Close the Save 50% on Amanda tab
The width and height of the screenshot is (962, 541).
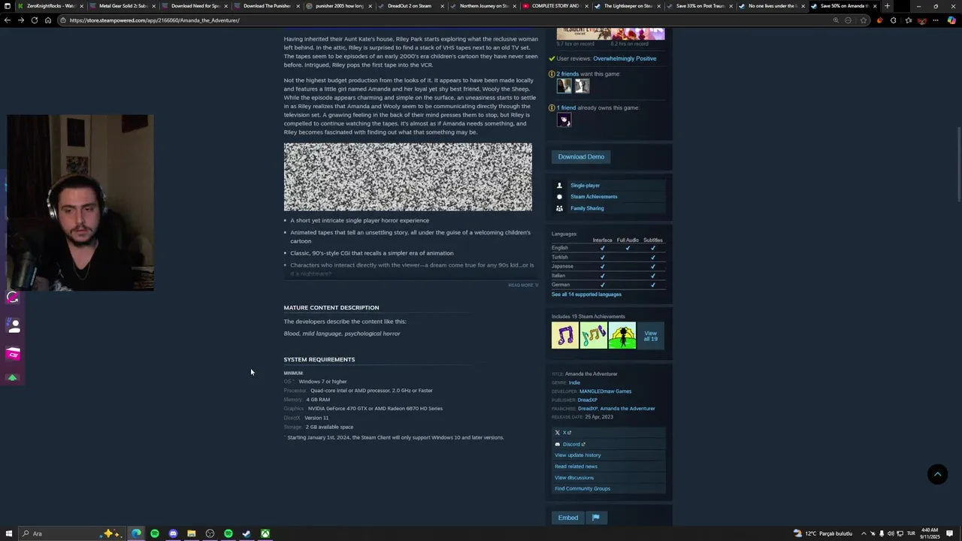click(875, 6)
